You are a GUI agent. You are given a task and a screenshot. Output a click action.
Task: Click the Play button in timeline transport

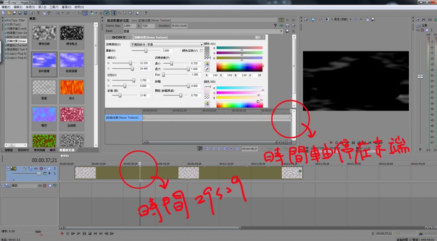coord(79,233)
